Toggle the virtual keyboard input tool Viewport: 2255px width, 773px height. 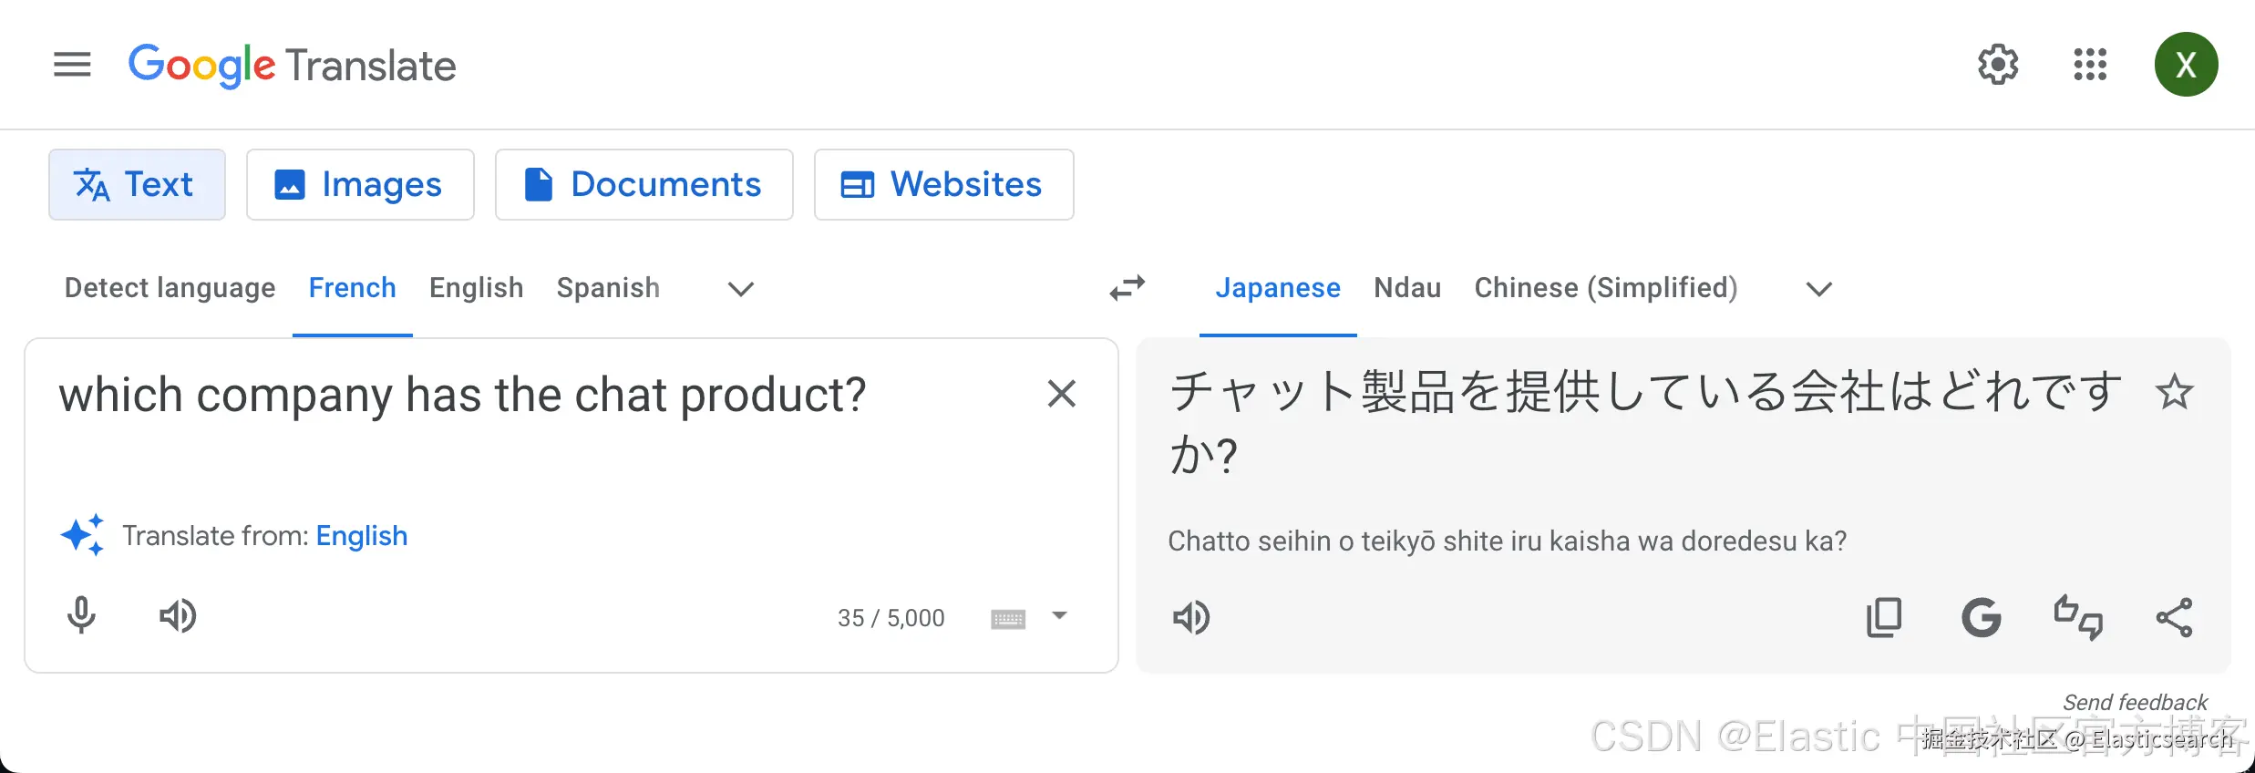pos(1008,619)
